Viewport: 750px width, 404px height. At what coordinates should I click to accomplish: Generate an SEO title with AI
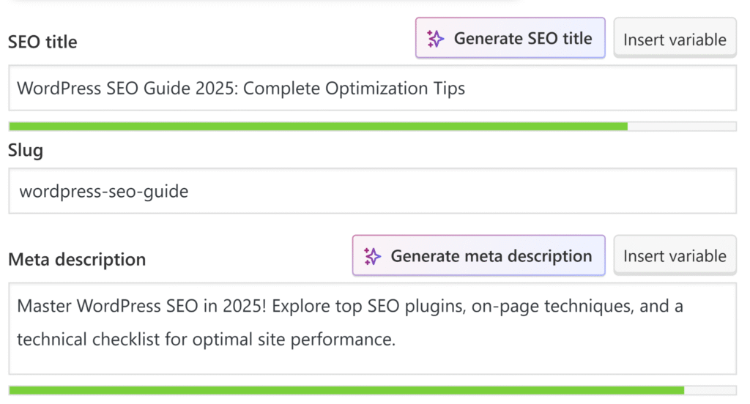[510, 38]
